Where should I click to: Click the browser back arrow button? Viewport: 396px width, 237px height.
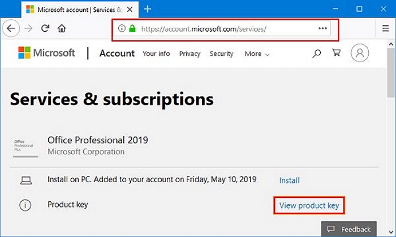click(x=12, y=28)
